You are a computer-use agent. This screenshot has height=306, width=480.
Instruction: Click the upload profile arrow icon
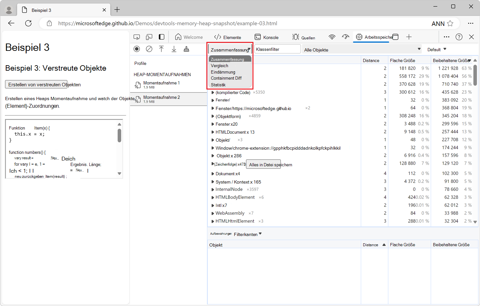point(161,49)
